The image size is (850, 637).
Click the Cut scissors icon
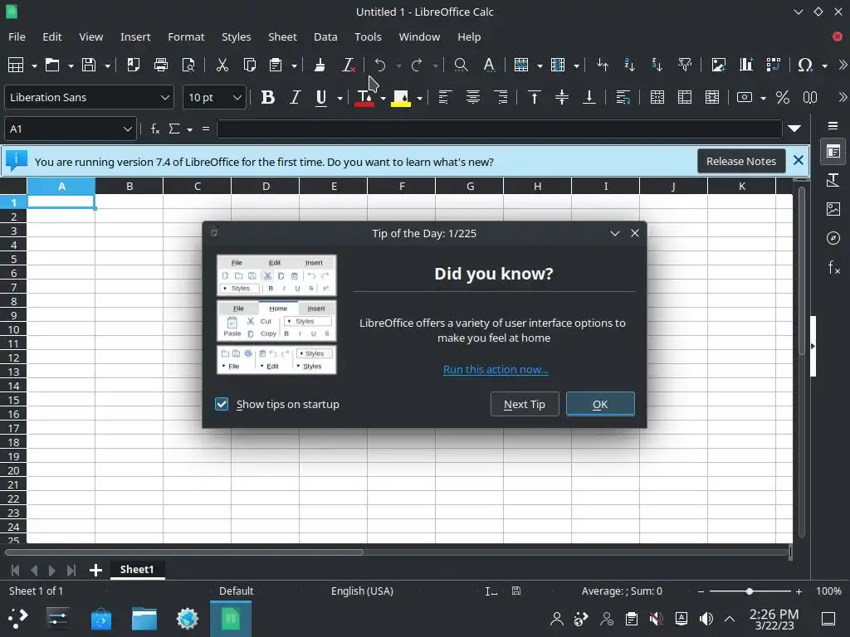coord(222,65)
